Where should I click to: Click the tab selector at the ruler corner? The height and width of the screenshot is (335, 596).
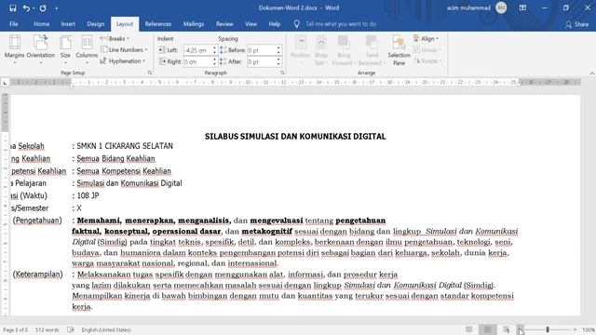pyautogui.click(x=5, y=83)
